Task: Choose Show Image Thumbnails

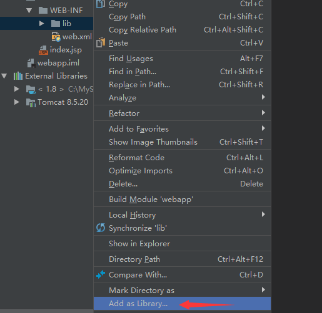Action: [x=183, y=142]
